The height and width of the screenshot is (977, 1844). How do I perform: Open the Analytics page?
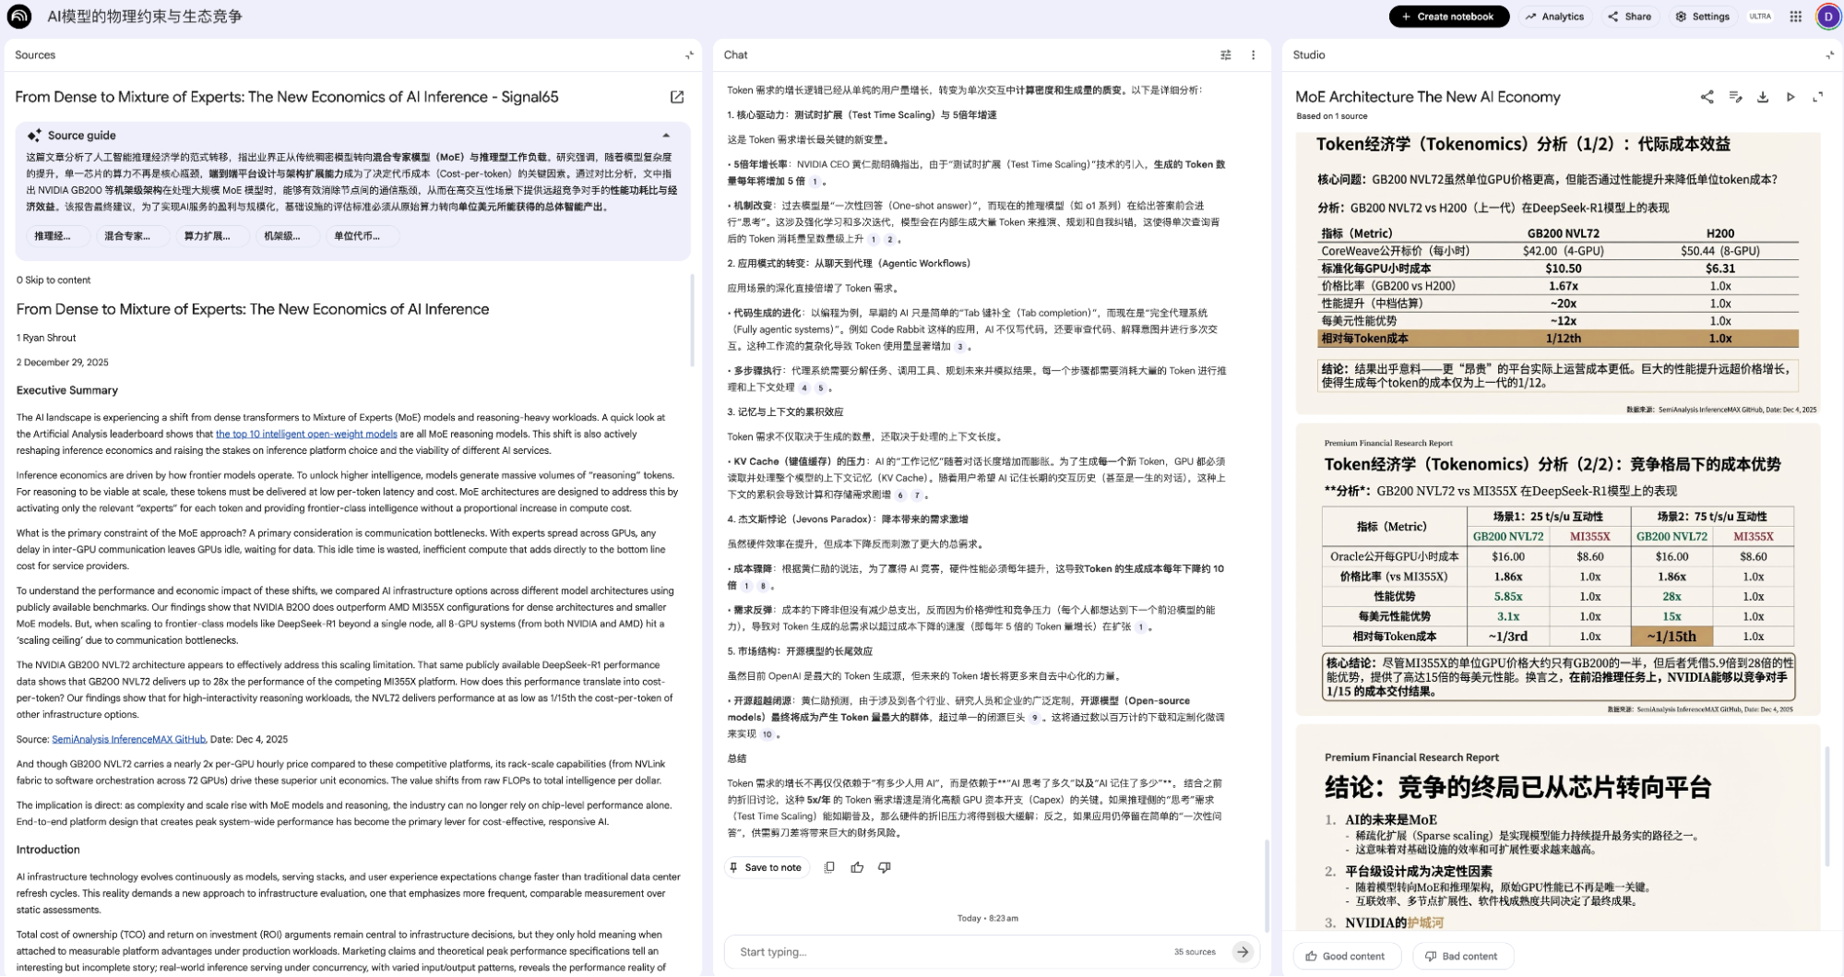coord(1554,17)
